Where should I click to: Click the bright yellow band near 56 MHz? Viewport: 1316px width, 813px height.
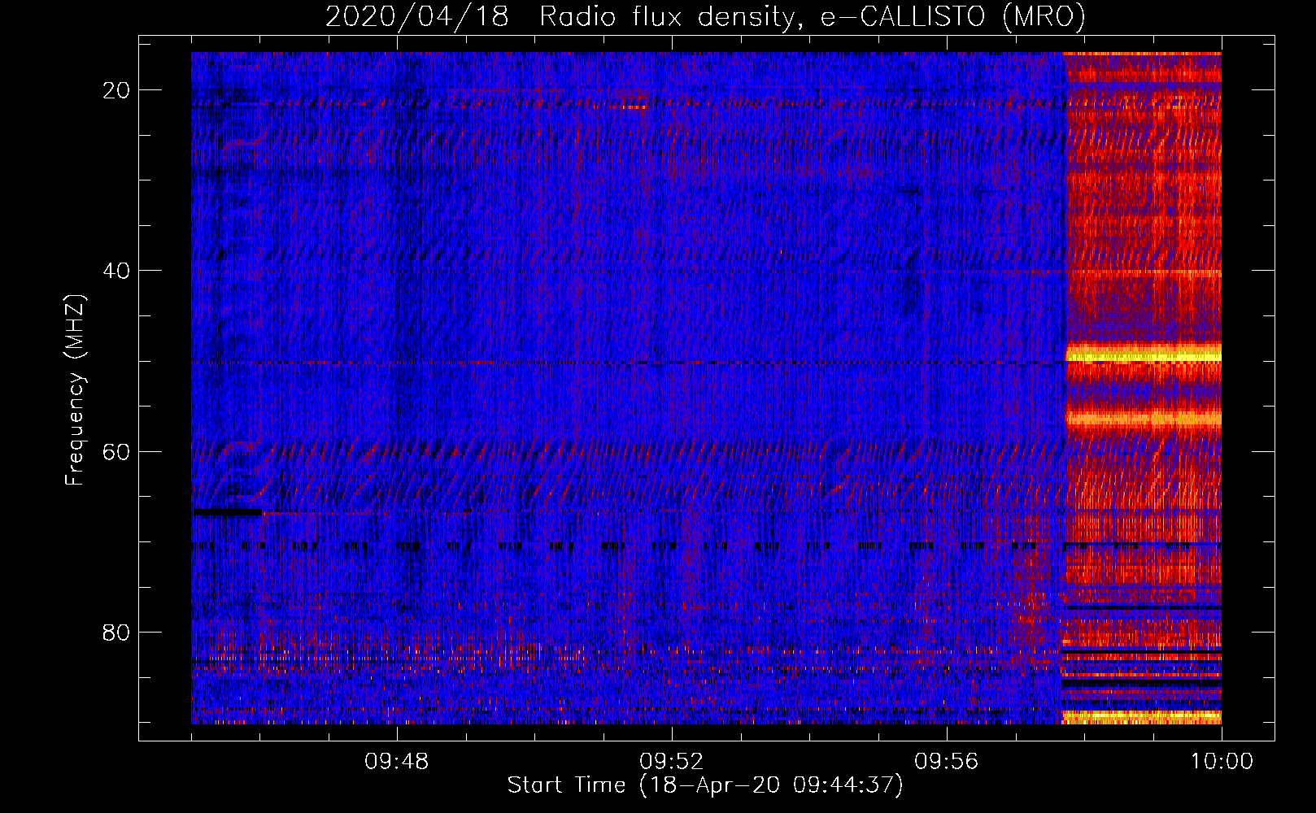pyautogui.click(x=1143, y=419)
